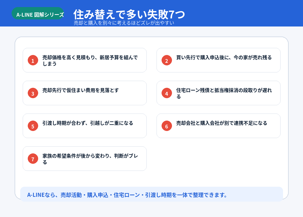Click the red number 1 circle
This screenshot has width=303, height=217.
pos(33,60)
